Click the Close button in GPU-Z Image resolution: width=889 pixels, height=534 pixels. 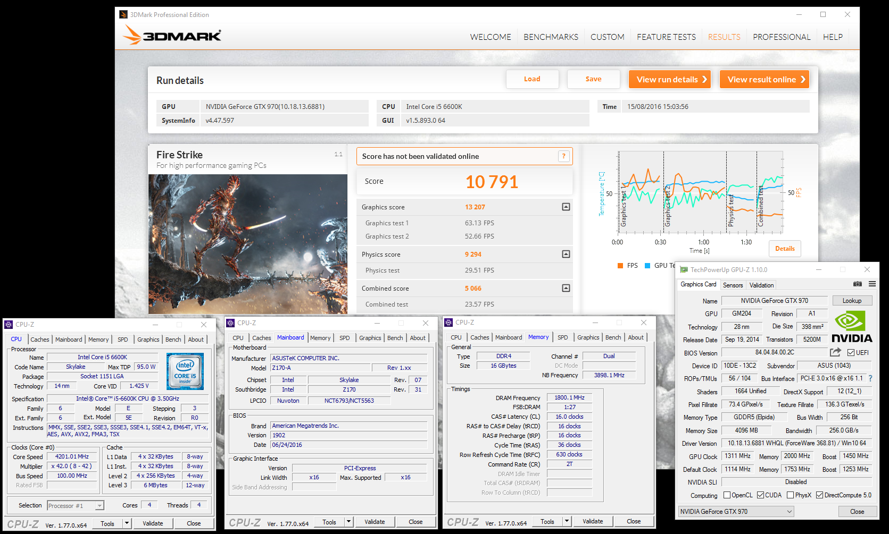click(x=857, y=512)
